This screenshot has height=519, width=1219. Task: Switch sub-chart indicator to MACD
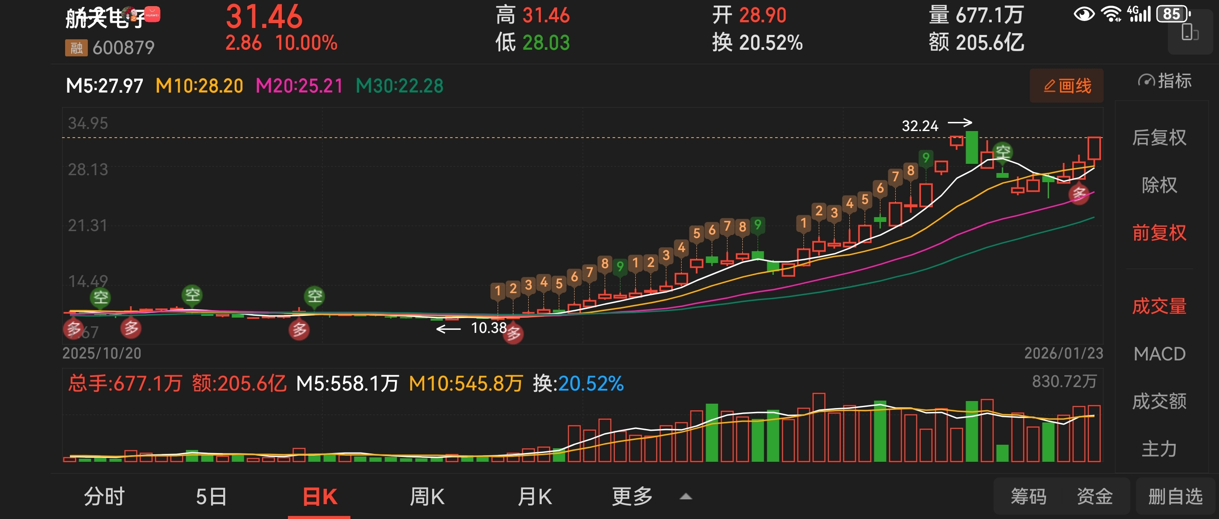coord(1159,354)
